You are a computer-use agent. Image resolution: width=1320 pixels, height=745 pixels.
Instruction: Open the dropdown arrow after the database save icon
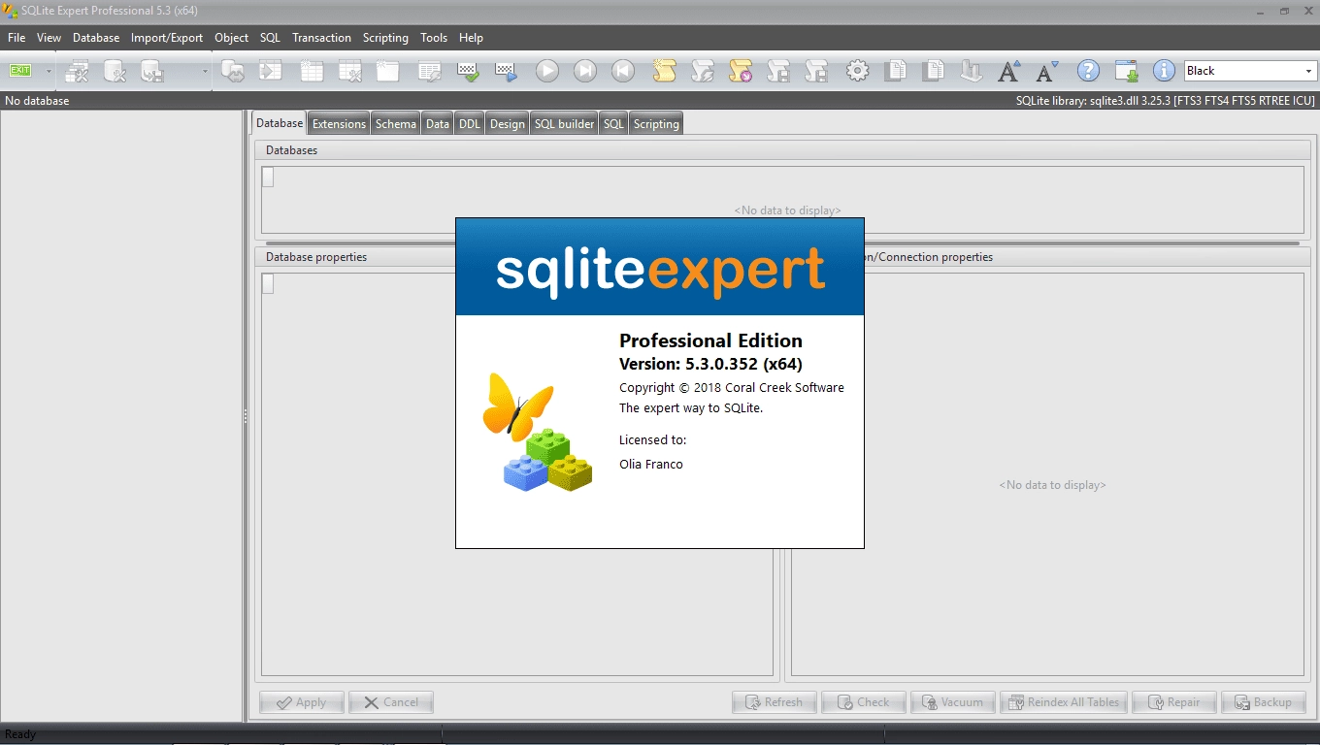(205, 71)
